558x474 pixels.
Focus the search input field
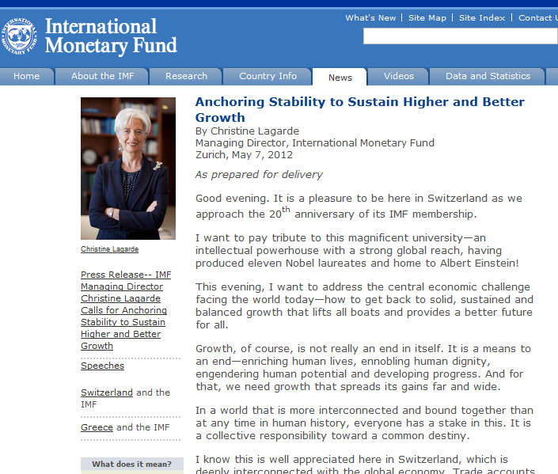pyautogui.click(x=460, y=36)
